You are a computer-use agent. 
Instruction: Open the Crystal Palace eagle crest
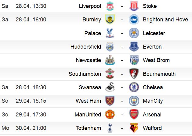click(110, 33)
